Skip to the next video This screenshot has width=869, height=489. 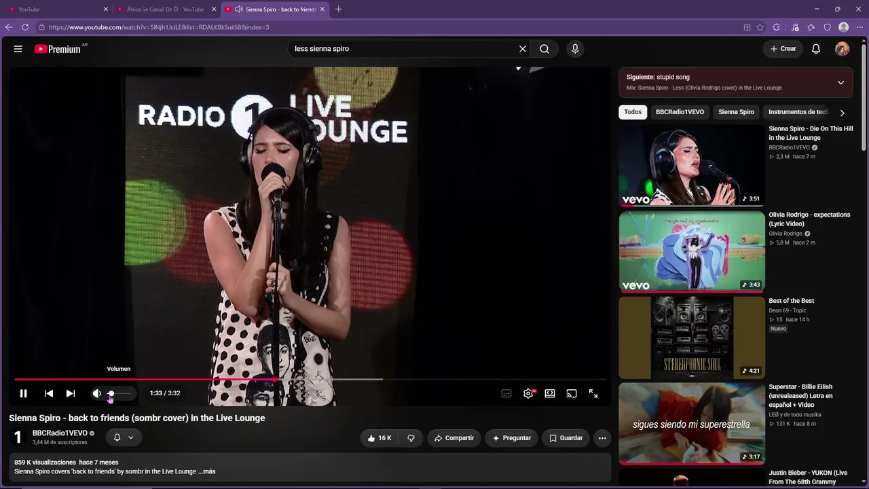click(71, 393)
